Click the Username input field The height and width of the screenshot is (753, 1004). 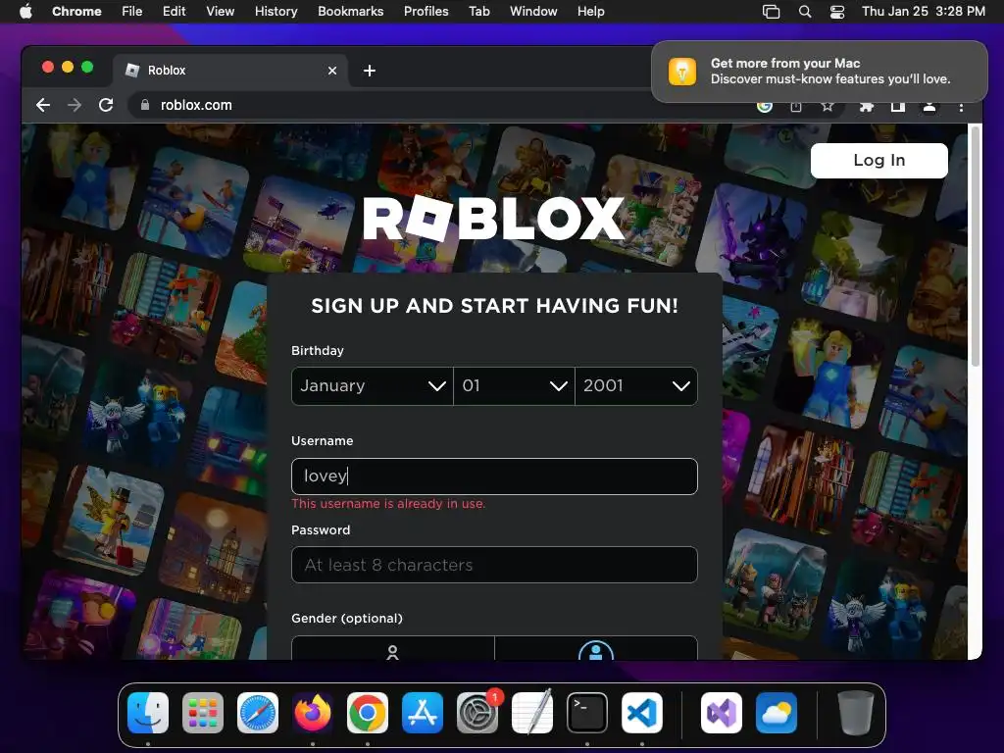click(x=494, y=477)
